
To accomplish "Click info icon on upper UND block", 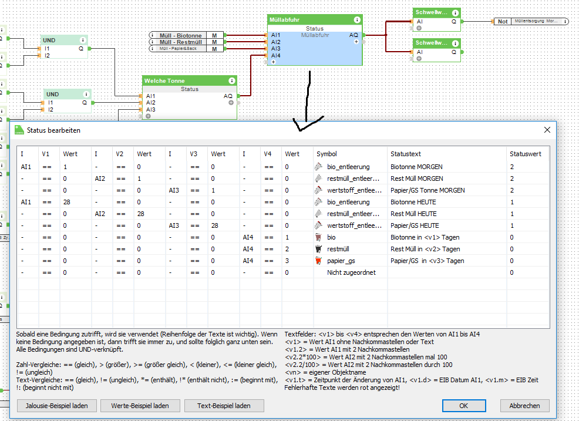I will (x=83, y=41).
